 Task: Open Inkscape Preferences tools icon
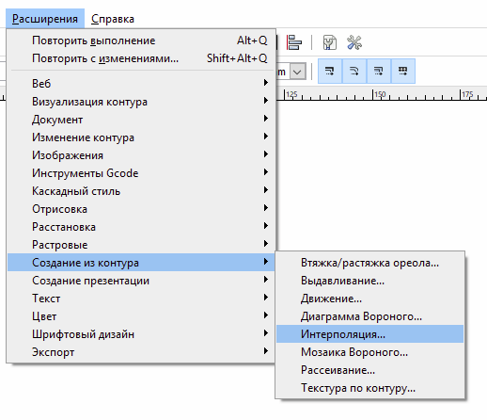coord(354,42)
